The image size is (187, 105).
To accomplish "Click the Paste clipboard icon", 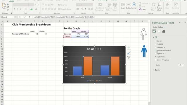I will [4, 5].
